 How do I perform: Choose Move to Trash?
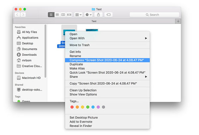coord(107,45)
